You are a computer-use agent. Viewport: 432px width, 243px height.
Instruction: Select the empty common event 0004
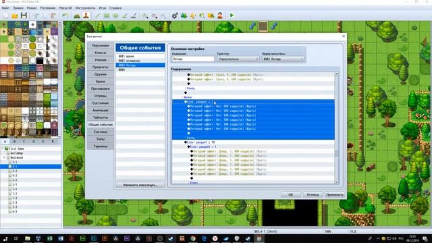[140, 70]
